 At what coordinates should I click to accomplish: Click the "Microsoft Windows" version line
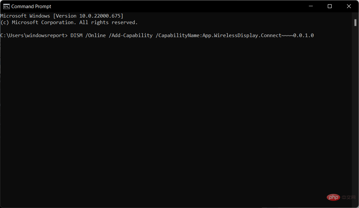[x=25, y=16]
